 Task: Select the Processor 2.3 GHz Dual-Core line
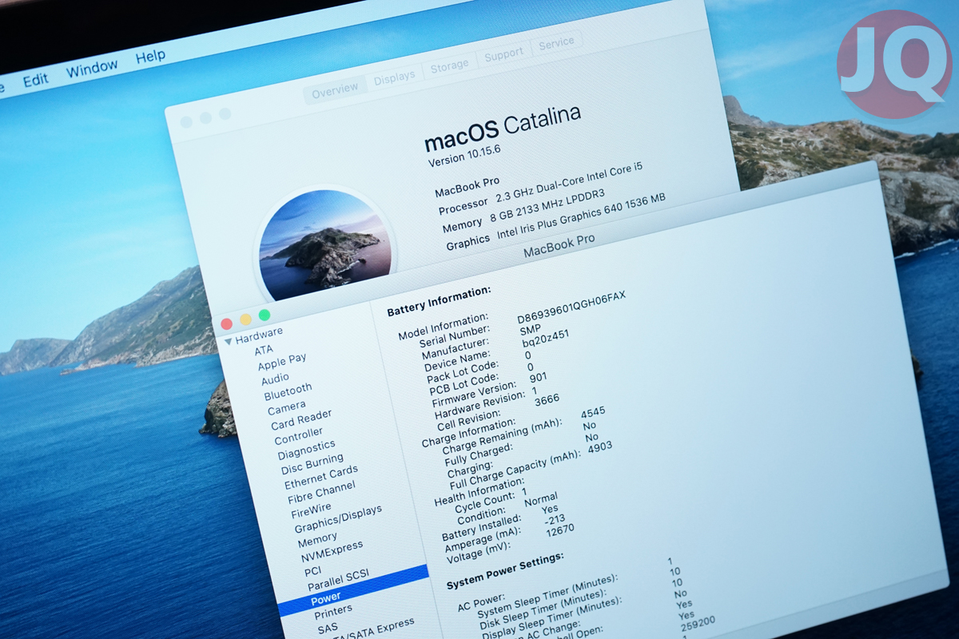click(x=540, y=190)
